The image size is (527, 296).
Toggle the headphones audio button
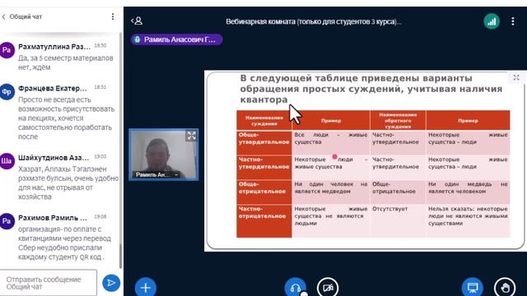tap(295, 287)
